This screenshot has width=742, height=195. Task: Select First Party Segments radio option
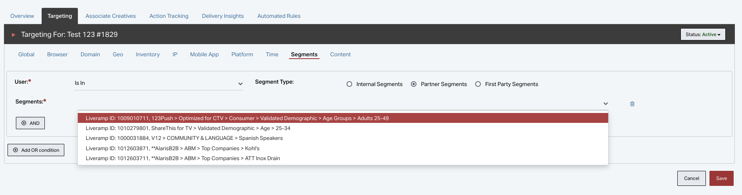pyautogui.click(x=478, y=84)
